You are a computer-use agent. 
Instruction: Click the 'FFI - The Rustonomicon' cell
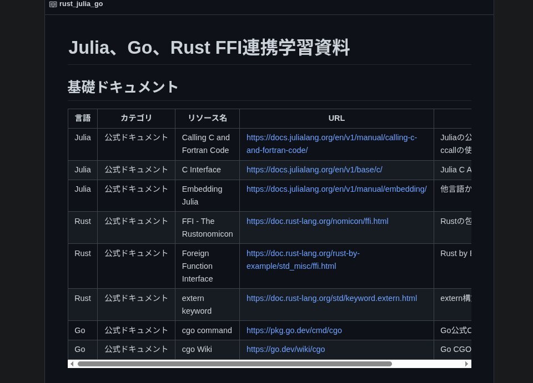207,228
